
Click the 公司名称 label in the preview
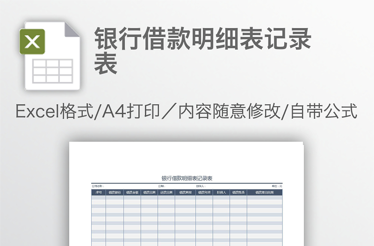click(x=98, y=186)
